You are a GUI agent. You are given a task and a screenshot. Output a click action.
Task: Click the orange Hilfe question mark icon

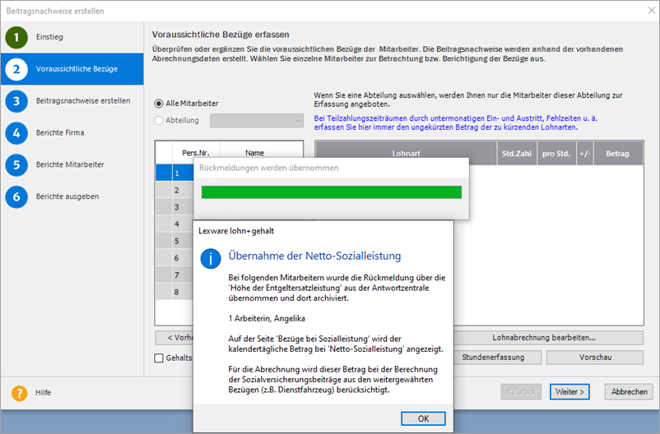tap(19, 392)
